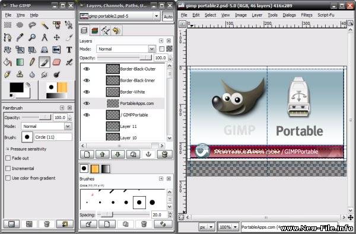Save tool options to preset

(11, 224)
